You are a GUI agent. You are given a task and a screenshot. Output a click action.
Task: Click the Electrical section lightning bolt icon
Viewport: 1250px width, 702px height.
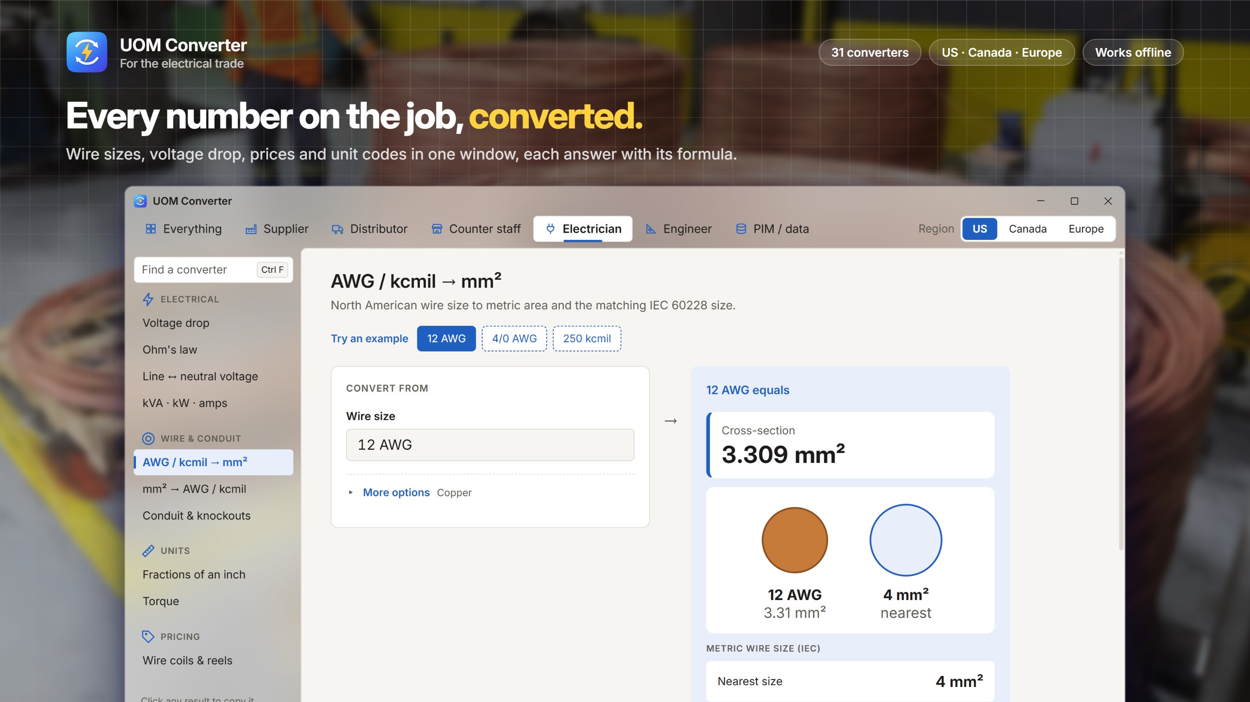click(x=148, y=299)
